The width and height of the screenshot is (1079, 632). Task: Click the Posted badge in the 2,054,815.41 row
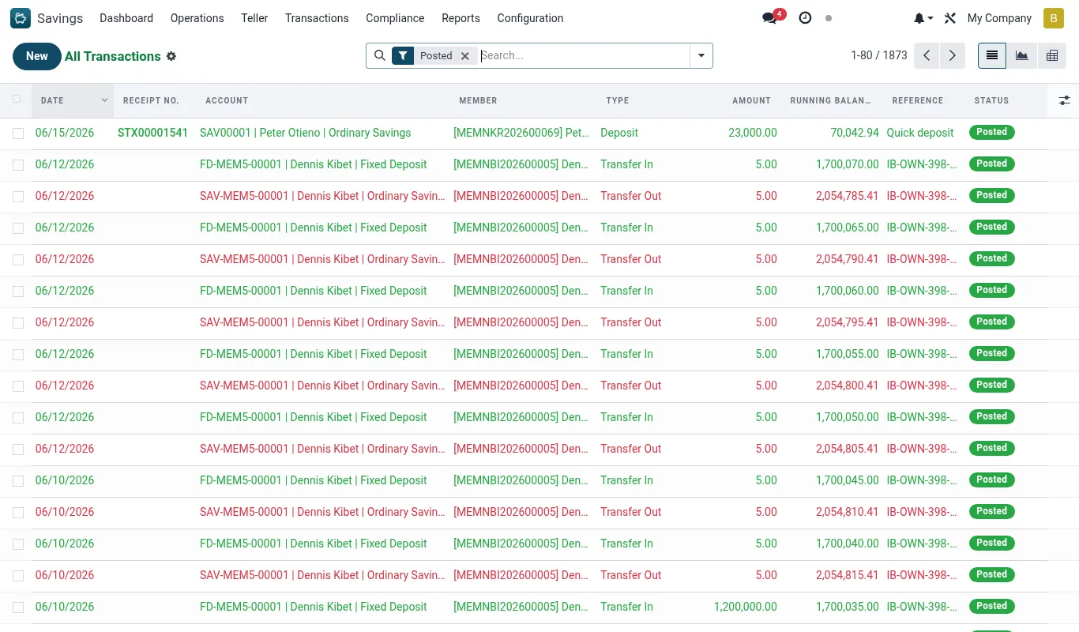(991, 574)
